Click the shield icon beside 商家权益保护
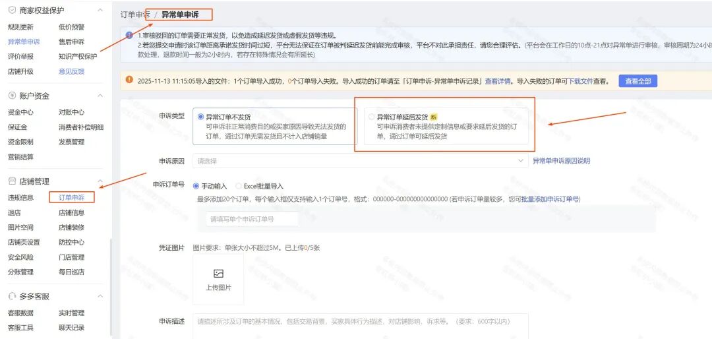 [12, 11]
